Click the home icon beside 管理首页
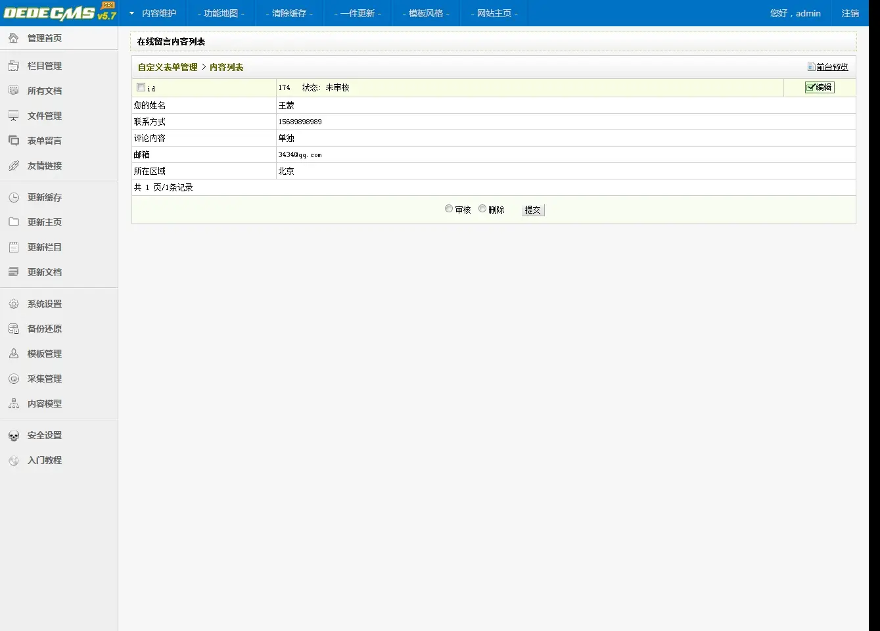The height and width of the screenshot is (631, 880). 14,38
